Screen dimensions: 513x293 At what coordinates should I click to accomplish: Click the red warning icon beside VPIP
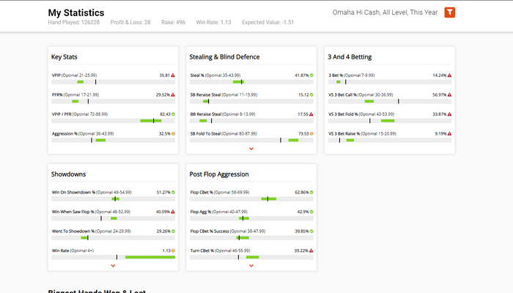click(173, 75)
